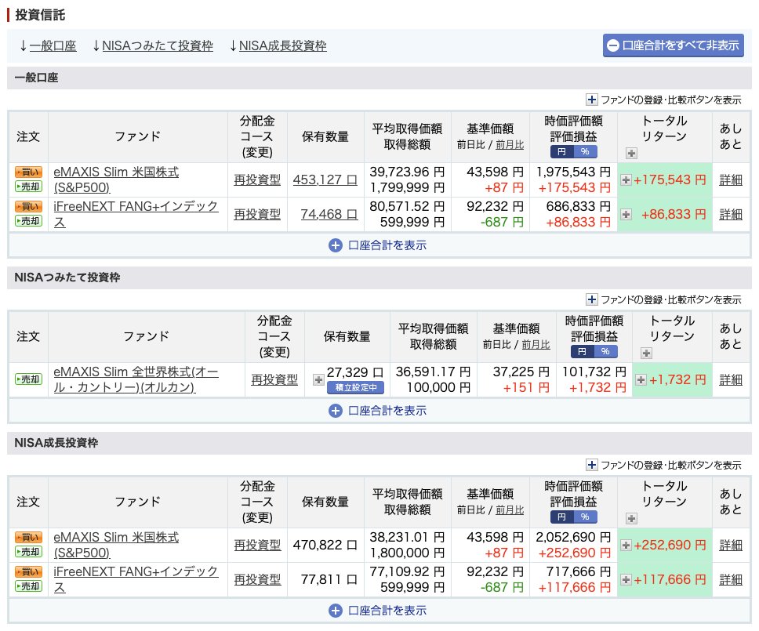Viewport: 759px width, 631px height.
Task: Click 再投資型 for eMAXIS Slim S&P500 in NISA成長投資枠
Action: 257,546
